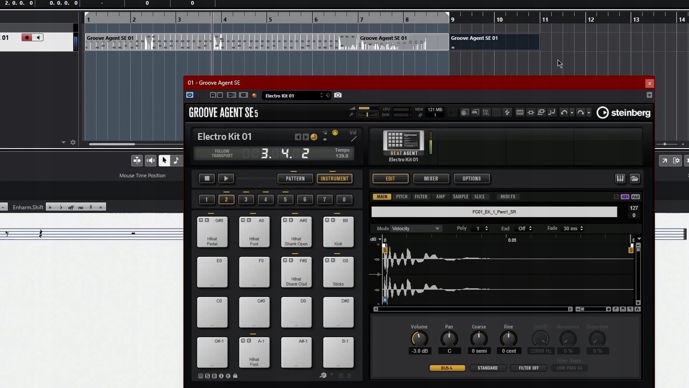Select pad group 5
This screenshot has height=388, width=689.
(x=285, y=199)
